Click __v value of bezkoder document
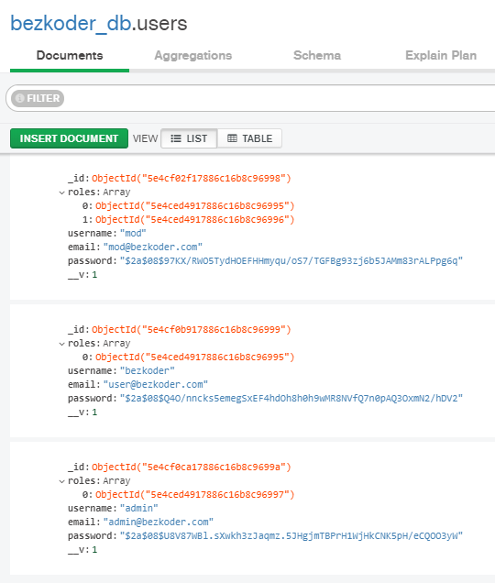 [94, 412]
